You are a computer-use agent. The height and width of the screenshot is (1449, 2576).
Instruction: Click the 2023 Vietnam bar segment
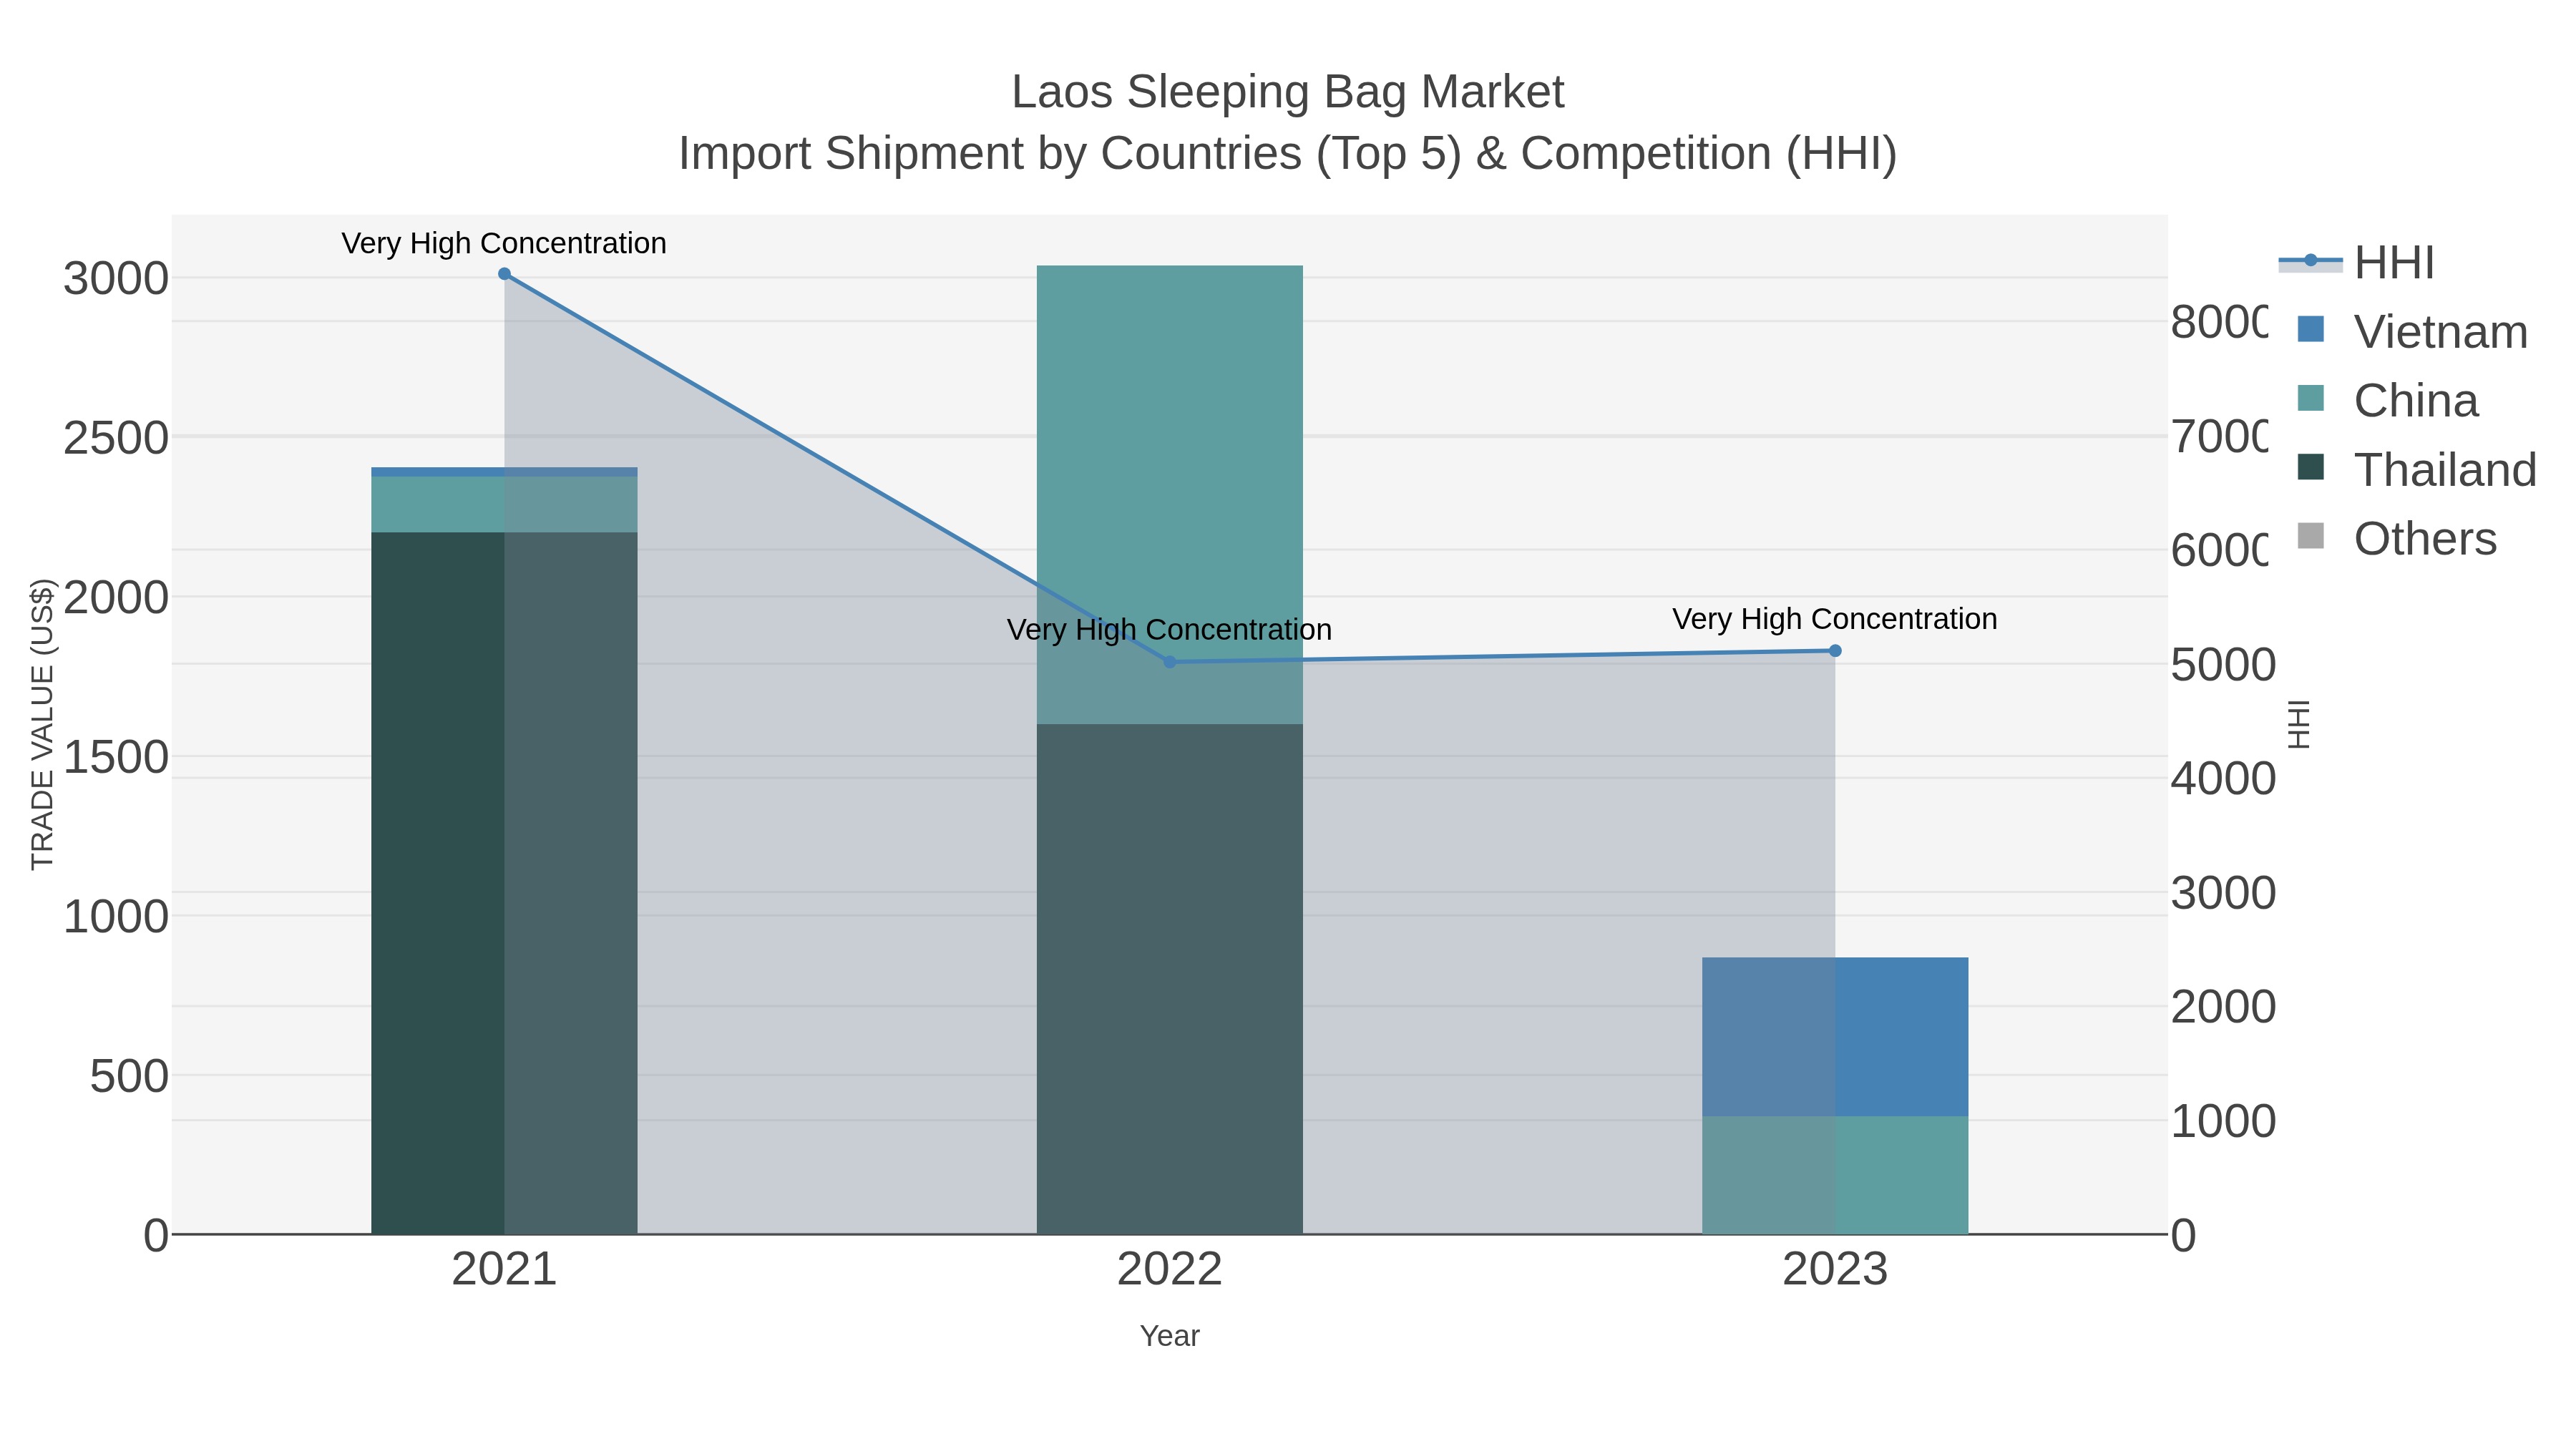1835,1037
